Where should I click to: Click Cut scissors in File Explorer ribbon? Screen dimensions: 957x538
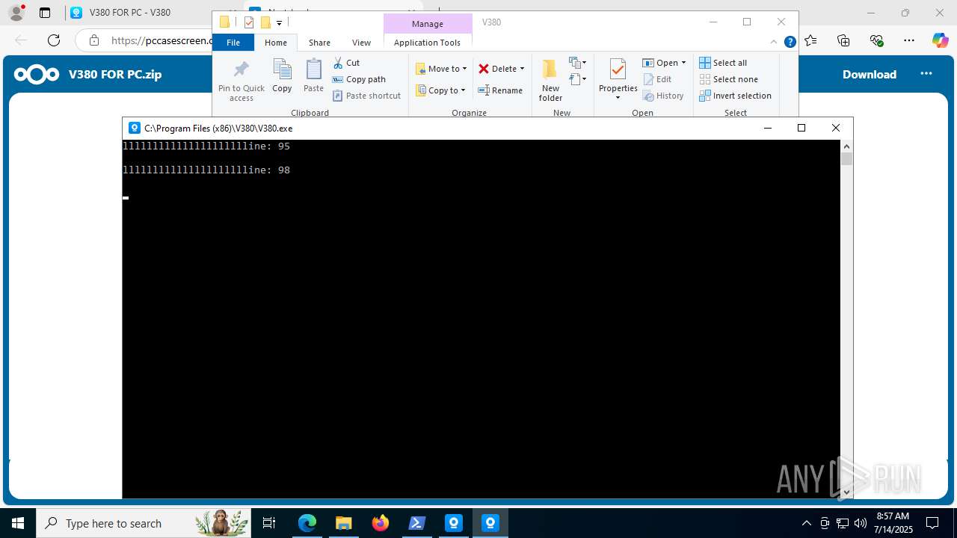[339, 63]
